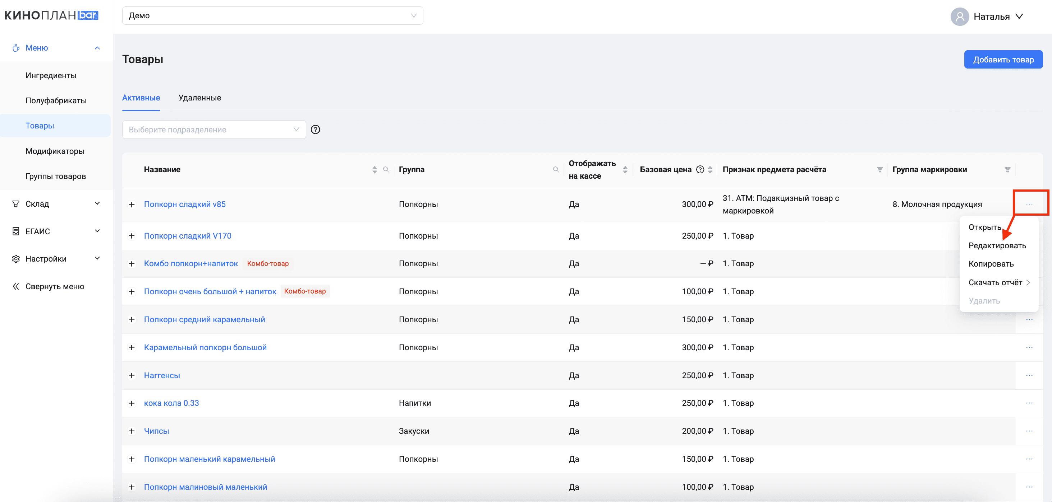Expand the Наггенсы row
The image size is (1052, 502).
coord(132,376)
